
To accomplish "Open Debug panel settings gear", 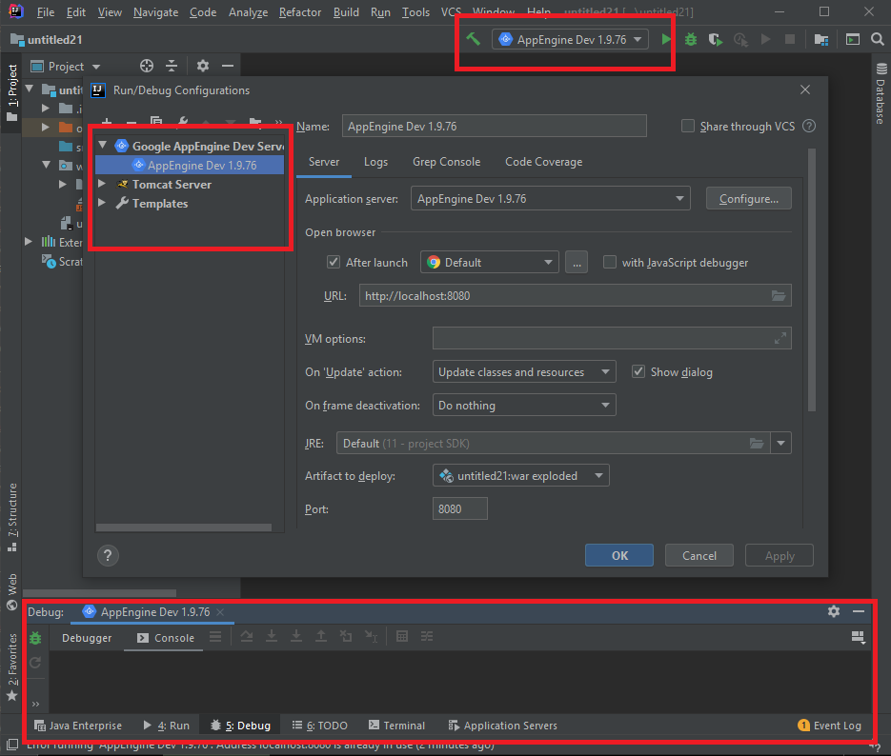I will coord(833,611).
